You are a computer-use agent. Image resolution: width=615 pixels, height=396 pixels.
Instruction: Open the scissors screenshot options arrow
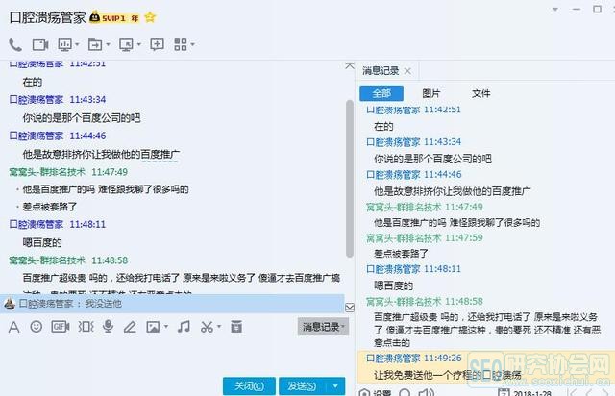tap(218, 327)
